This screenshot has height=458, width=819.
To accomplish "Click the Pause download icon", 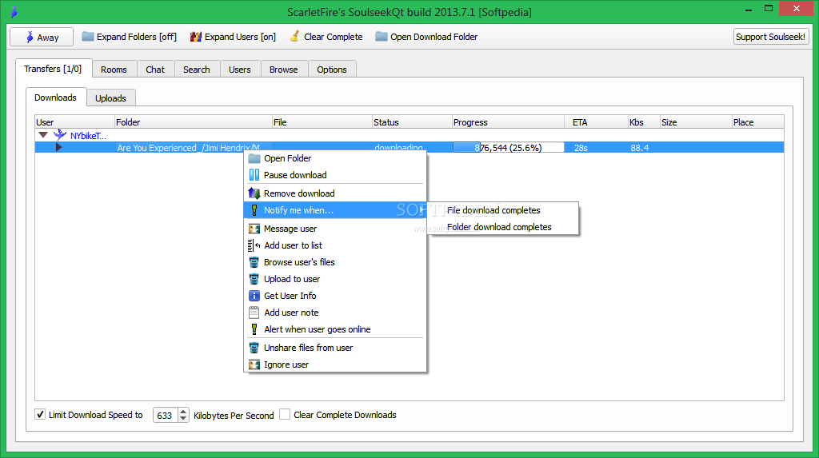I will tap(254, 175).
